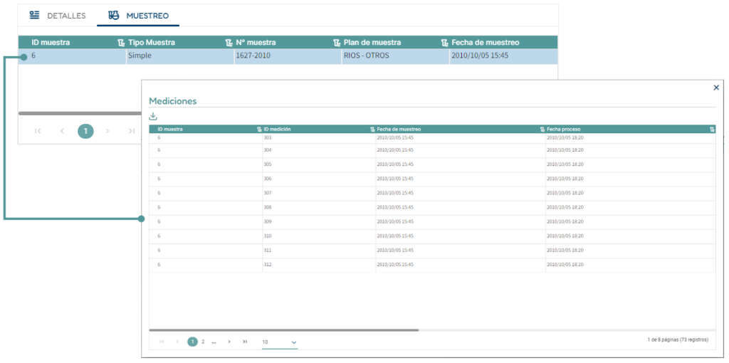Image resolution: width=729 pixels, height=363 pixels.
Task: Go to next page in the sample table pager
Action: pyautogui.click(x=107, y=131)
